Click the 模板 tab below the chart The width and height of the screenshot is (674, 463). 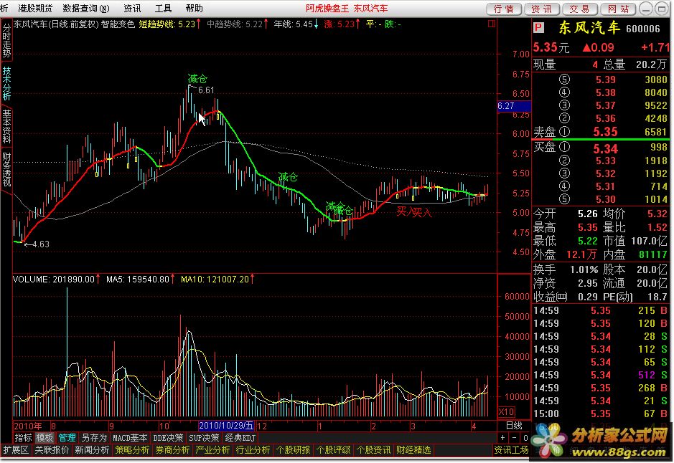tap(45, 438)
